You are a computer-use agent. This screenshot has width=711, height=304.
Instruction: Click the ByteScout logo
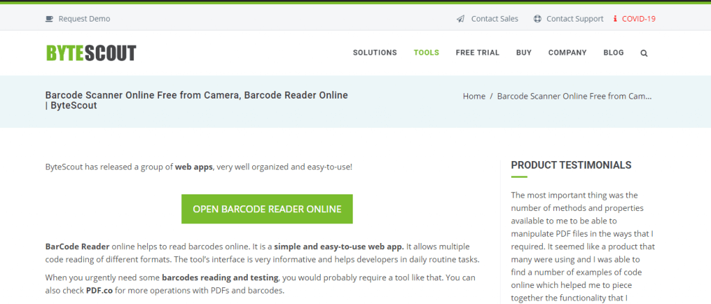pyautogui.click(x=91, y=53)
